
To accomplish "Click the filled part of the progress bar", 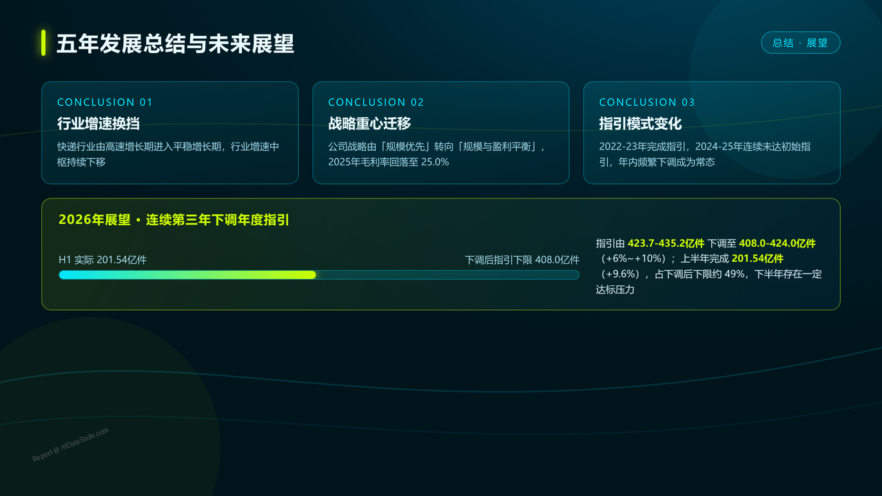I will click(187, 275).
